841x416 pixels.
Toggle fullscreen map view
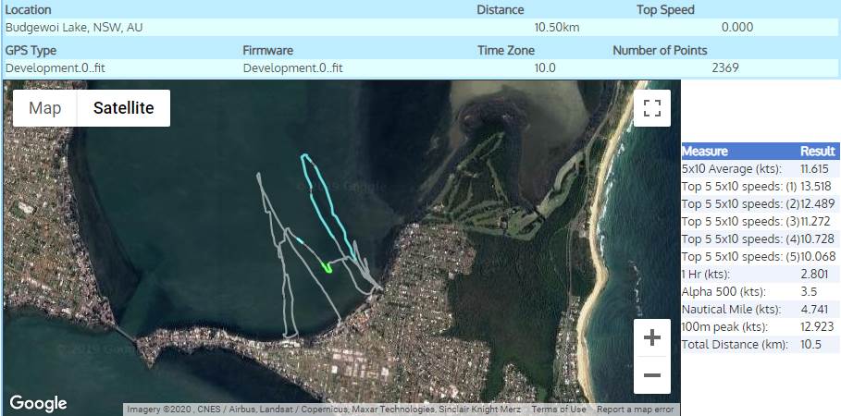(651, 108)
